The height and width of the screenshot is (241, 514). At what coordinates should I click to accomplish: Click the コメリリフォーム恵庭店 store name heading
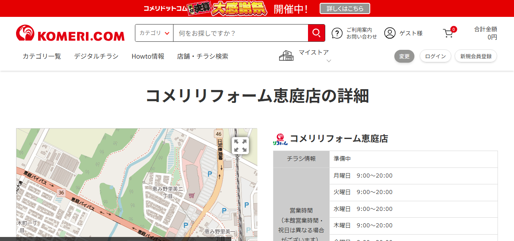coord(339,139)
